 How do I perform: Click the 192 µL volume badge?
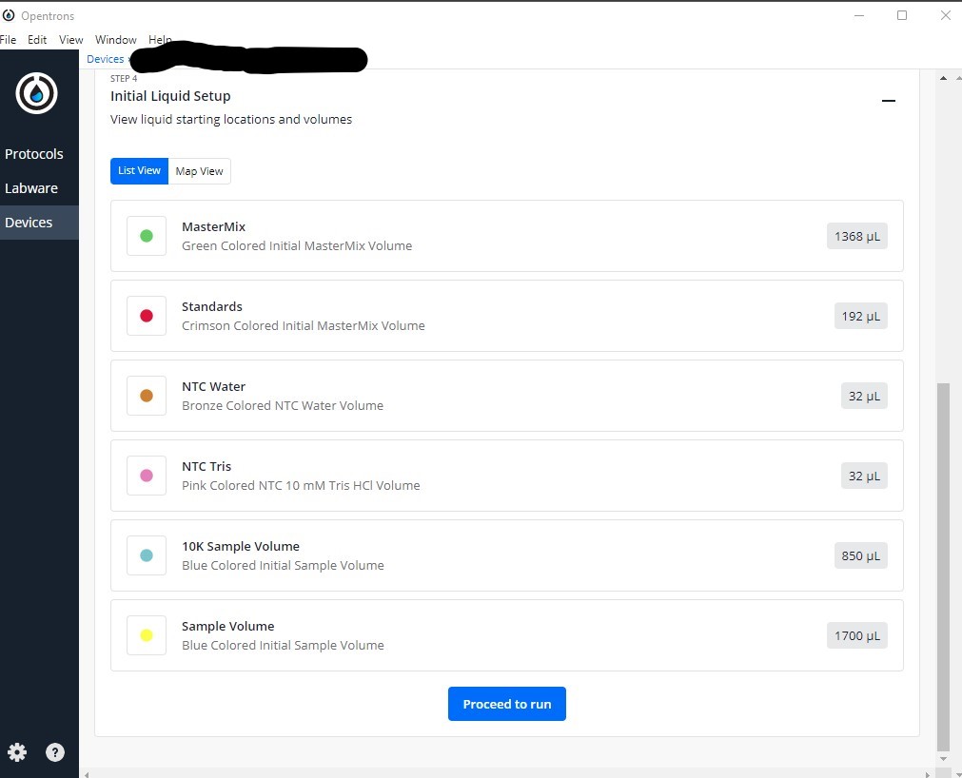click(860, 316)
